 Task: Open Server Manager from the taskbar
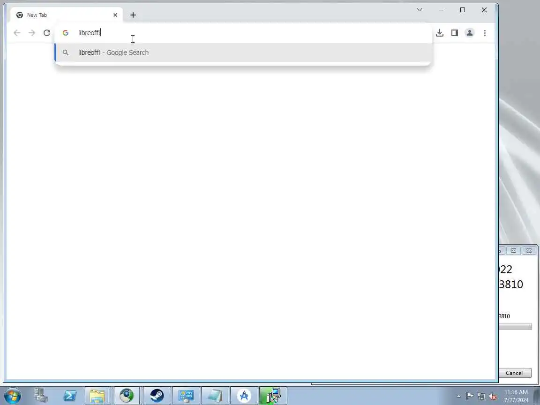pos(41,395)
